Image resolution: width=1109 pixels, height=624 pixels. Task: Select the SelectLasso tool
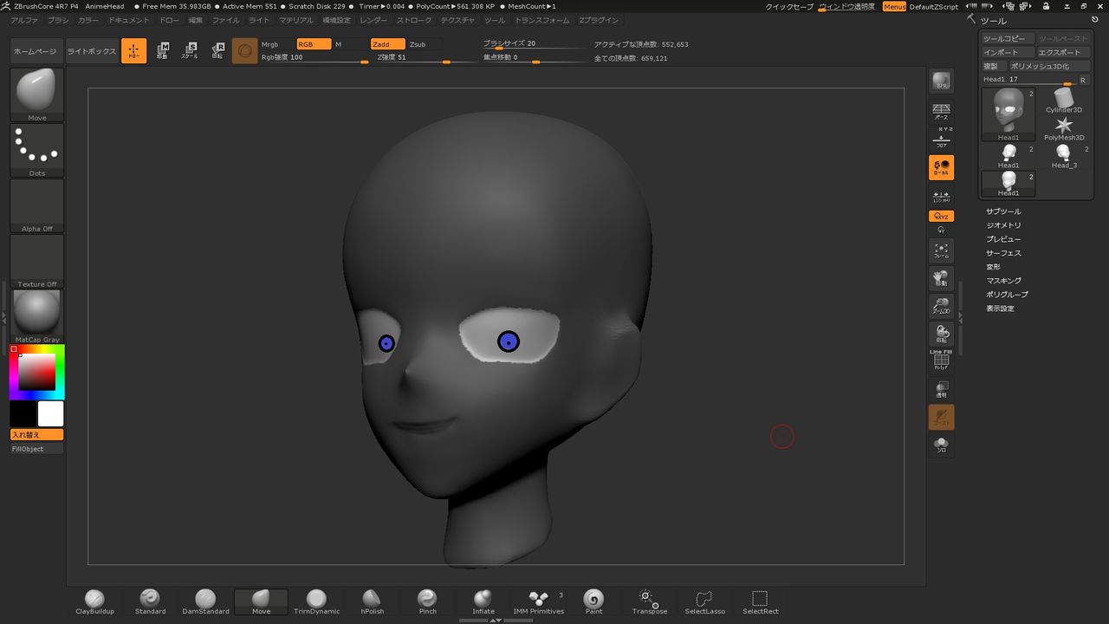[x=704, y=599]
